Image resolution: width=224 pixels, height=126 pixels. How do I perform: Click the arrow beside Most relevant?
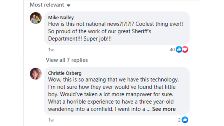[x=68, y=5]
